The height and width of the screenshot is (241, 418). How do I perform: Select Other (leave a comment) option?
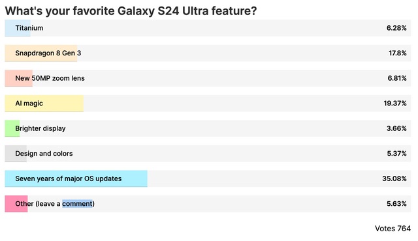click(x=208, y=204)
